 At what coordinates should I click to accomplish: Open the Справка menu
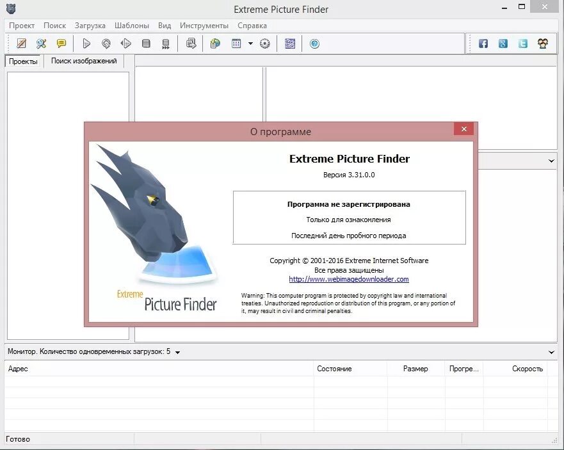[x=252, y=26]
